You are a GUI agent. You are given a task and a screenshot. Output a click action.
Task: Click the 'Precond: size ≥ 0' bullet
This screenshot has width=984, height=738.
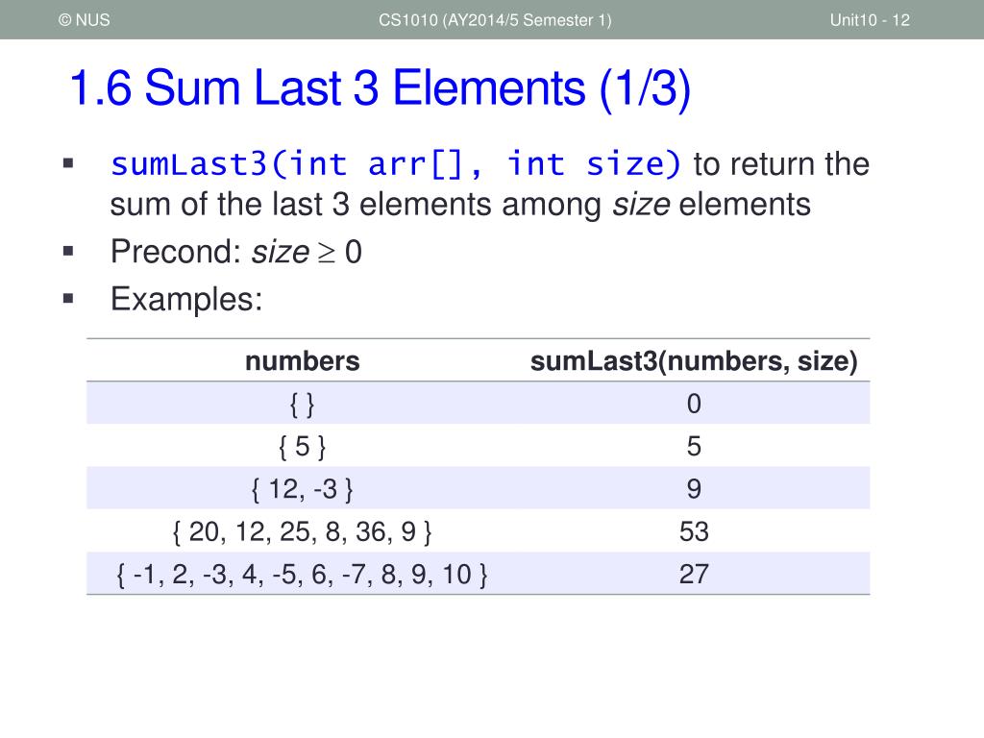tap(236, 253)
